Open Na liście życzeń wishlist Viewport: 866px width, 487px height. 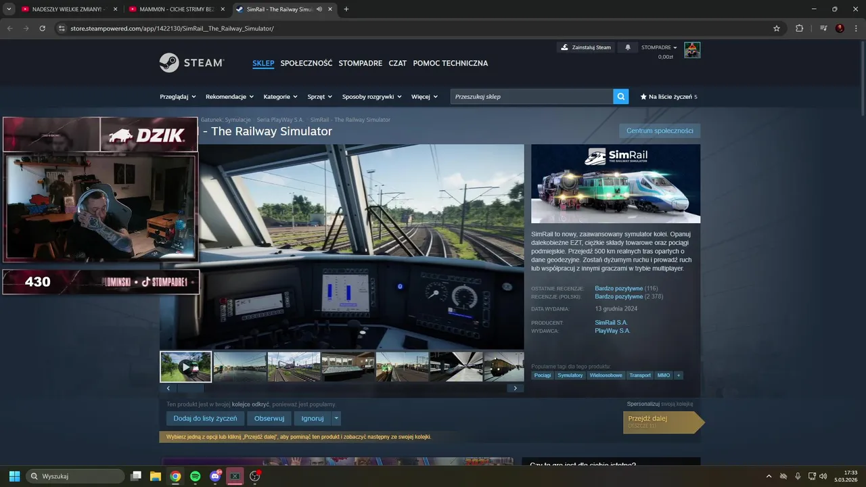click(x=668, y=97)
